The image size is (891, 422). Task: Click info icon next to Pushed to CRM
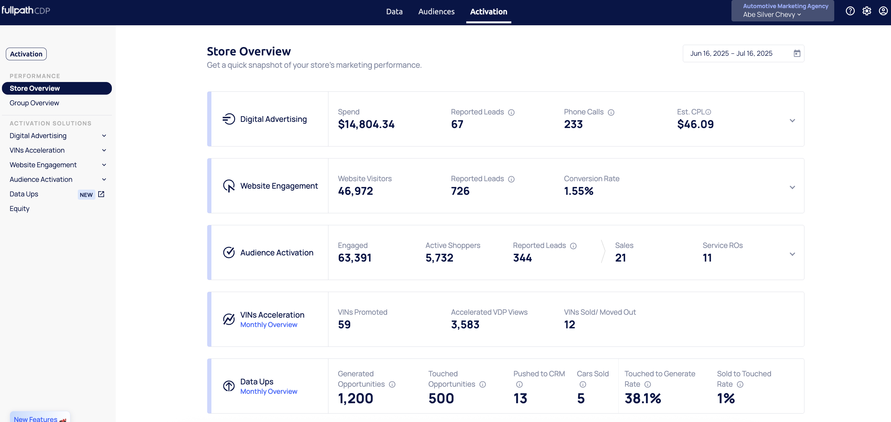click(519, 384)
